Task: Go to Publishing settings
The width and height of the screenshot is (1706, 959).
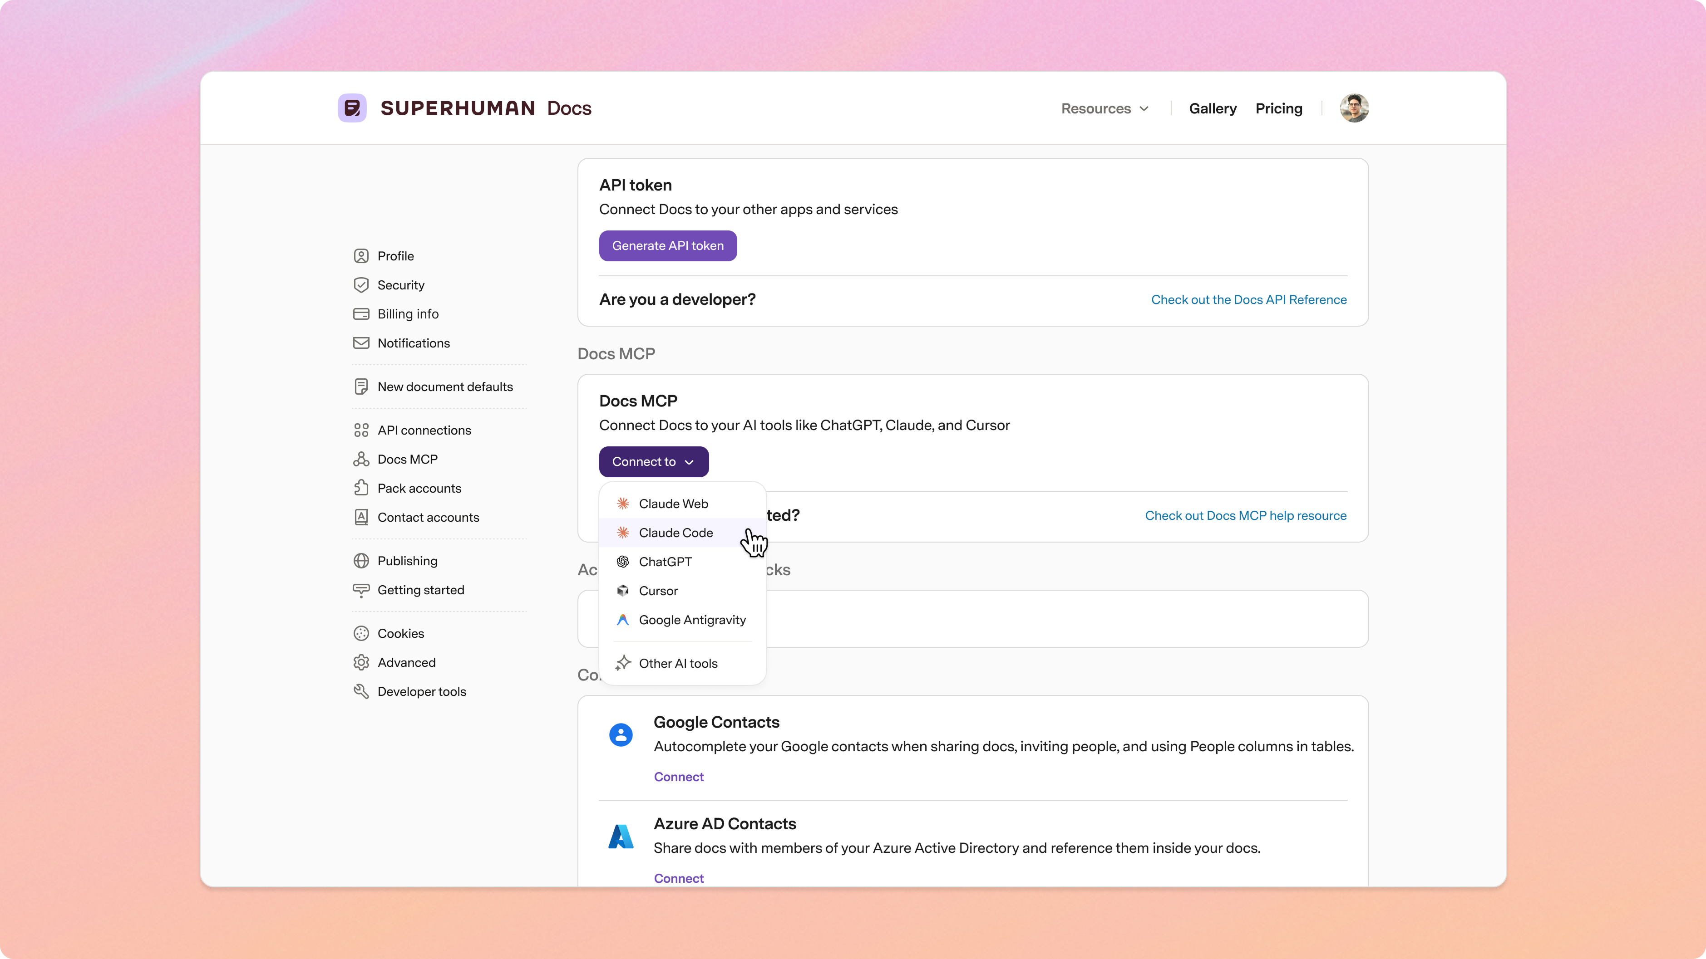Action: (x=396, y=561)
